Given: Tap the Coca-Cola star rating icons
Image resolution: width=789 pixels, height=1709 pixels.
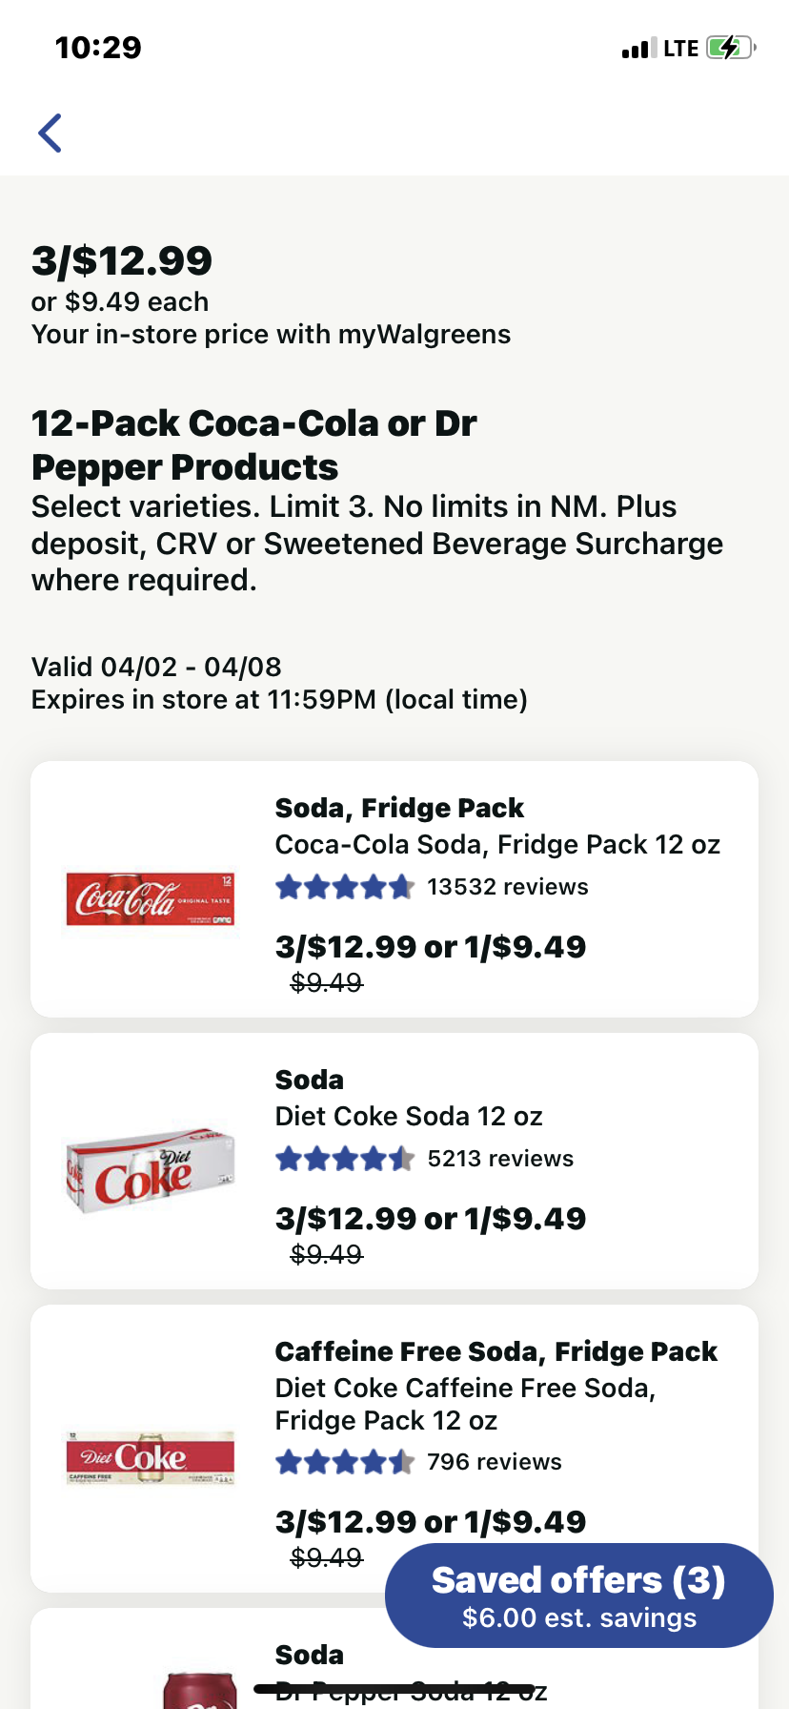Looking at the screenshot, I should point(345,888).
